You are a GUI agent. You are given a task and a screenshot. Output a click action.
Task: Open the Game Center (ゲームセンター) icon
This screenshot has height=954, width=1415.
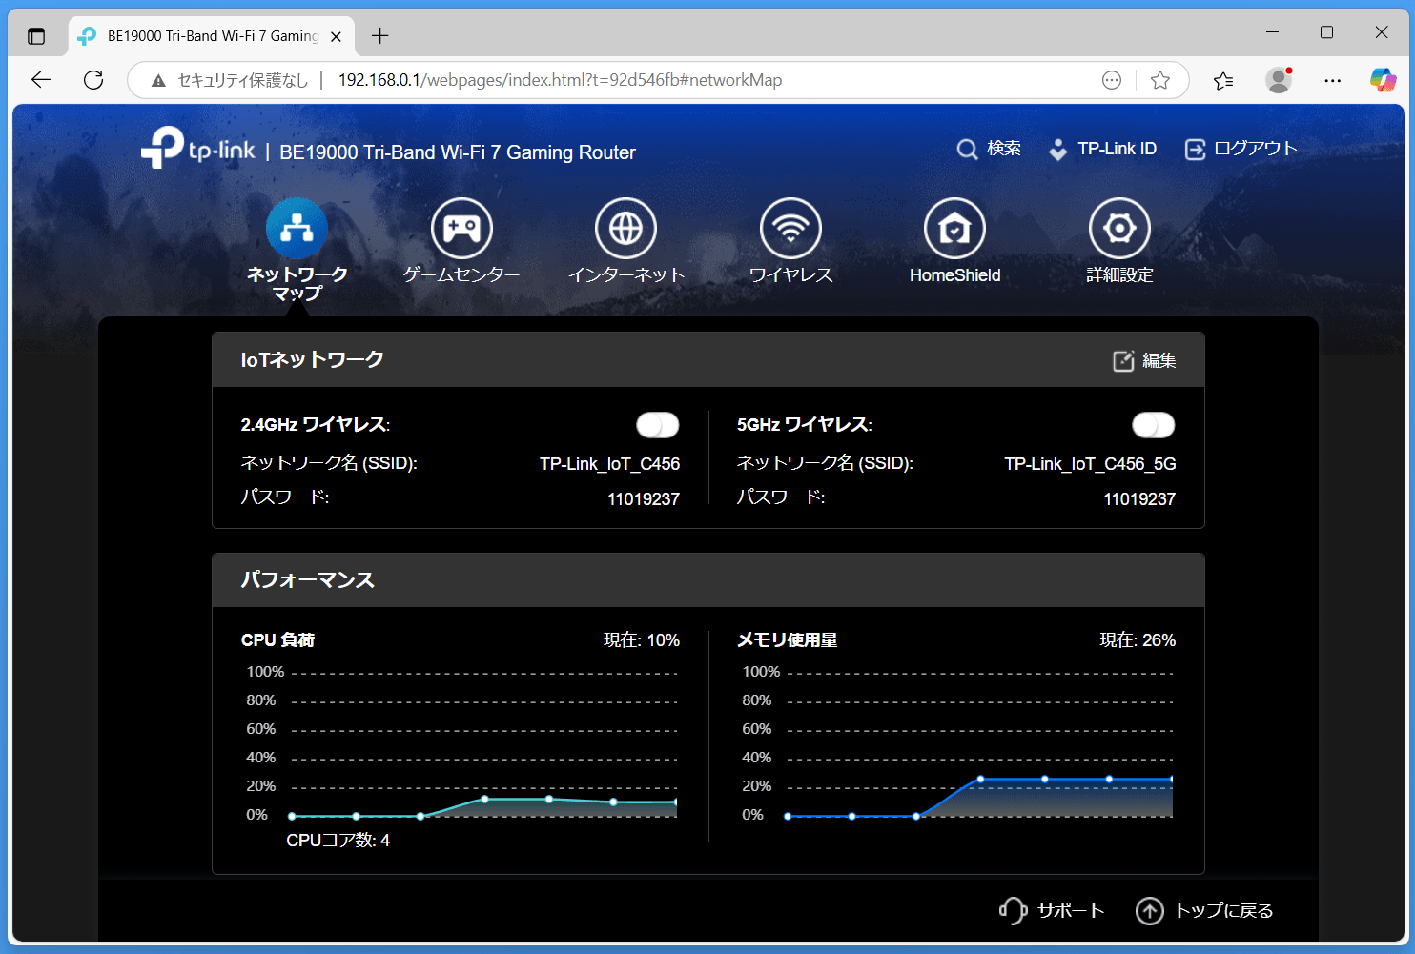click(x=461, y=229)
